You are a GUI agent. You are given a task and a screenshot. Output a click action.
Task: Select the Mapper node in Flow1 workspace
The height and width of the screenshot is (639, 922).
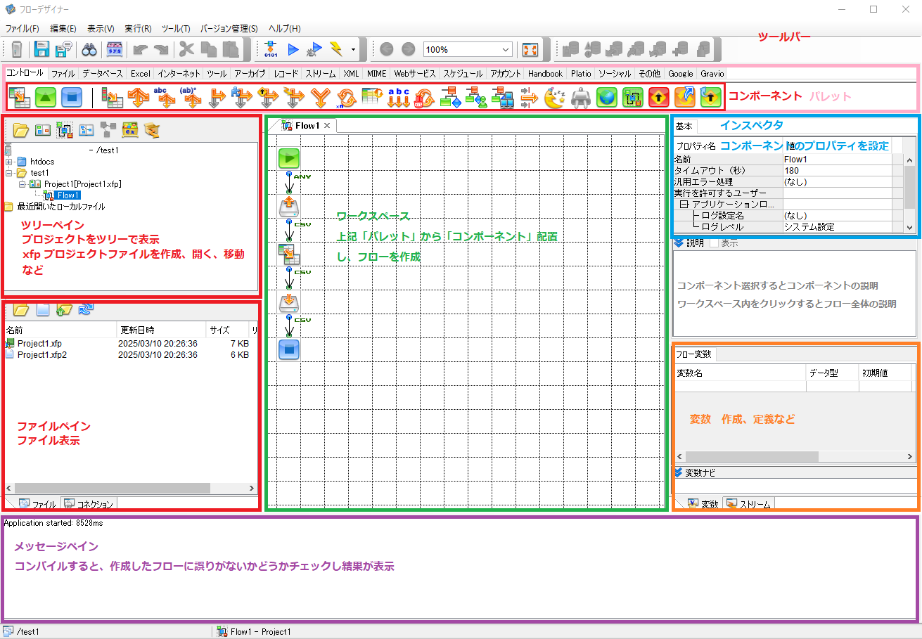[288, 254]
